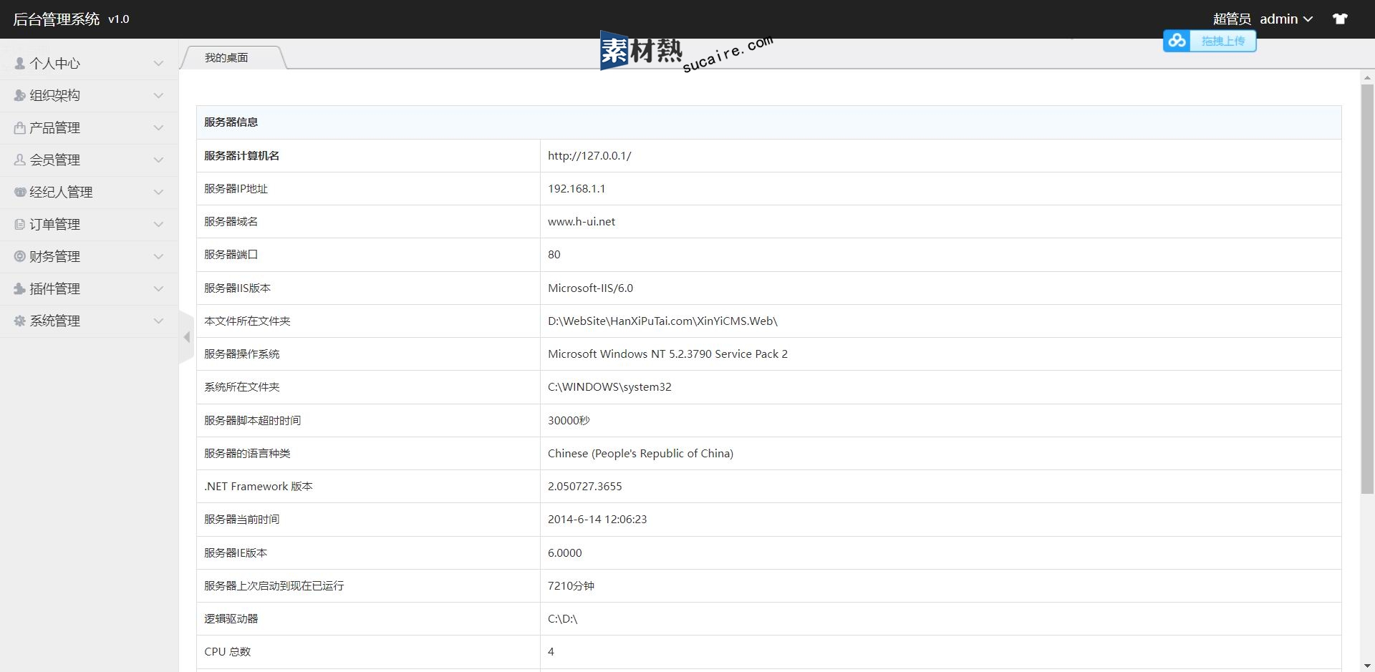Open the 组织架构 menu
This screenshot has width=1375, height=672.
click(x=89, y=96)
